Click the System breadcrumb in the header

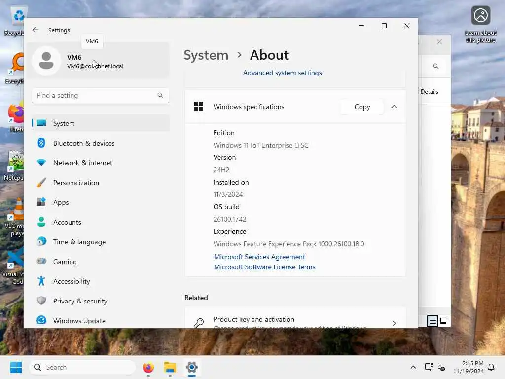(206, 55)
